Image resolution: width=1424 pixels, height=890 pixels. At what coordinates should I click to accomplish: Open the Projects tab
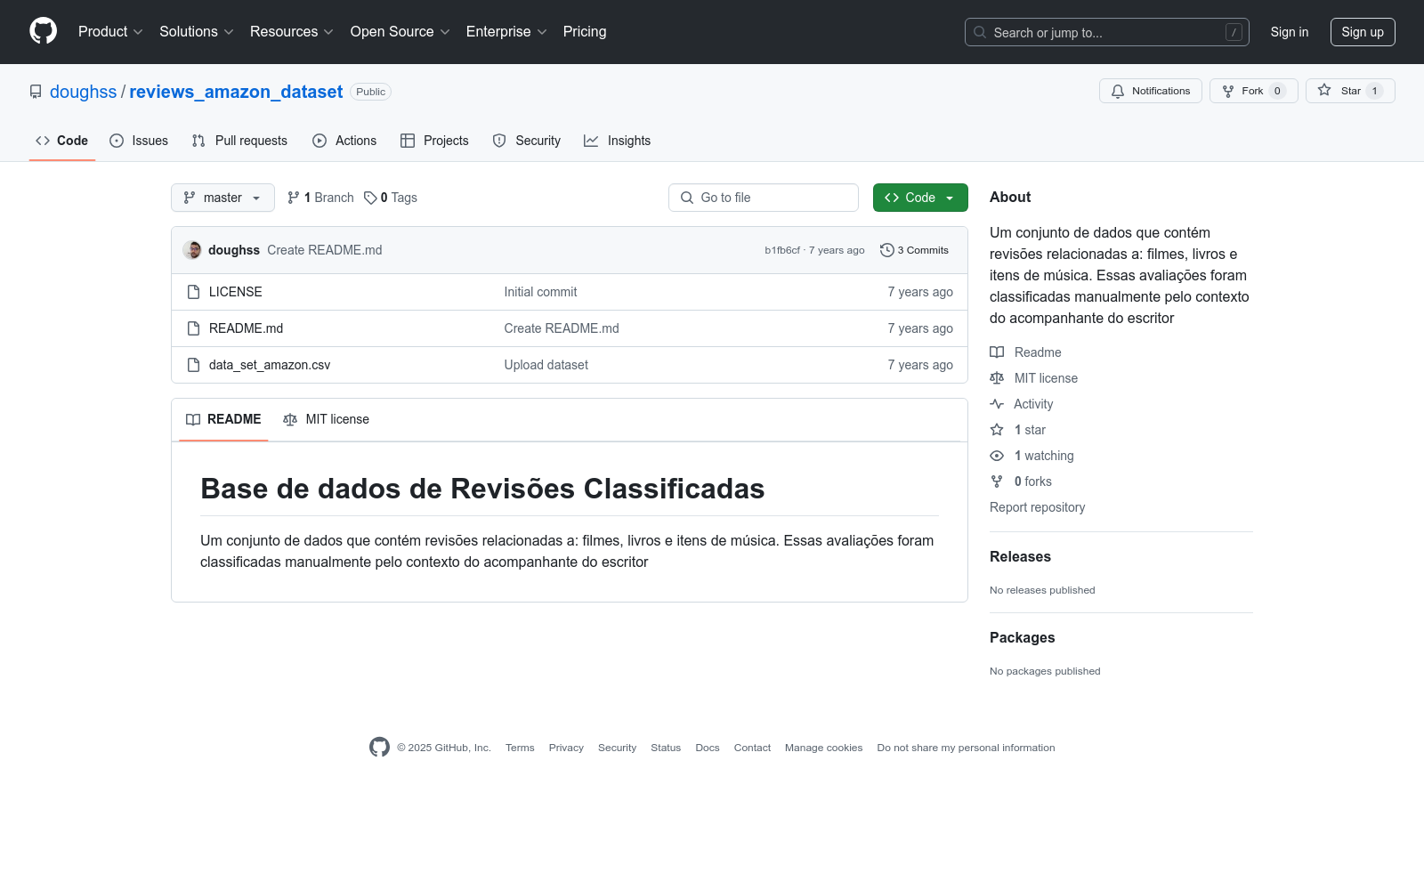pos(434,141)
